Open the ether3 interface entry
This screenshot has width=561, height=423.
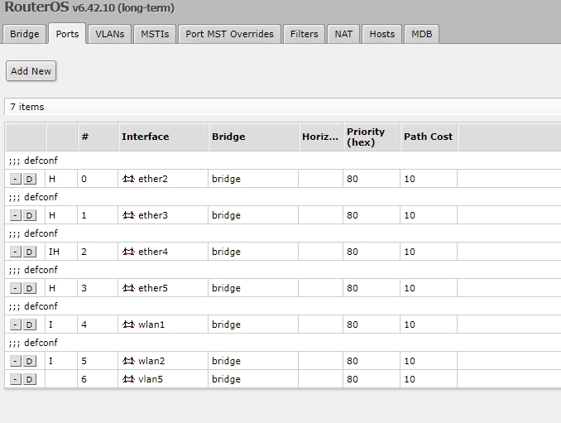coord(153,215)
